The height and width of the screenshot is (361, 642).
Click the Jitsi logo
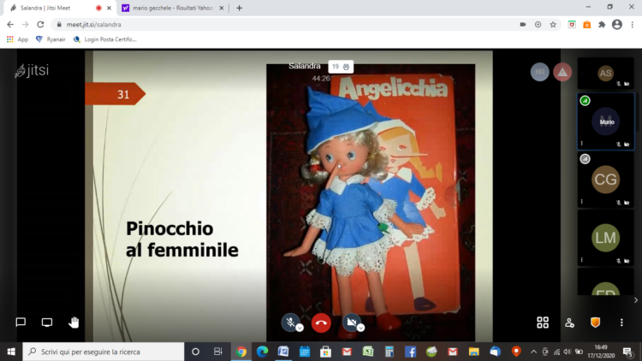32,70
